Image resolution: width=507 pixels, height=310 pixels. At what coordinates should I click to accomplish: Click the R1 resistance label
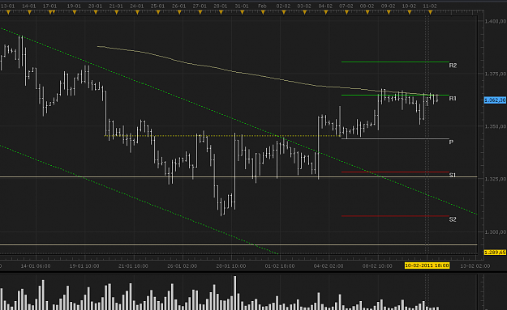[453, 99]
